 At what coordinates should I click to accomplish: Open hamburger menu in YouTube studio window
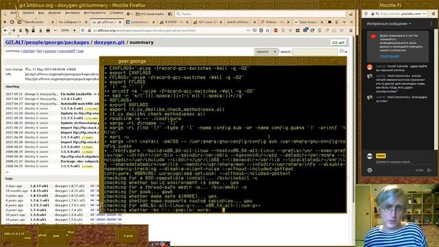click(434, 14)
